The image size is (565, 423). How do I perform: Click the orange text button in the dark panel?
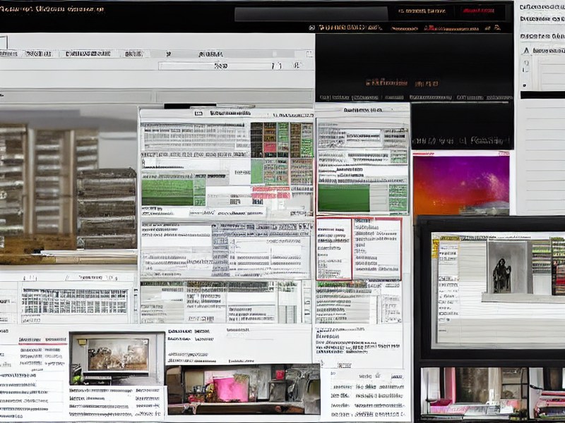[402, 83]
